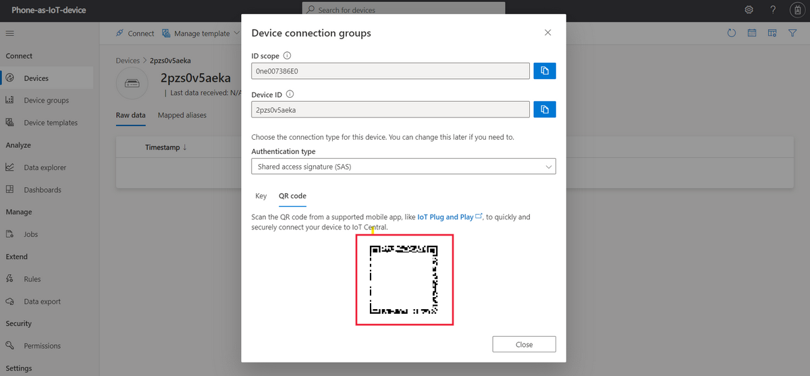Click the Data explorer icon

click(x=10, y=167)
